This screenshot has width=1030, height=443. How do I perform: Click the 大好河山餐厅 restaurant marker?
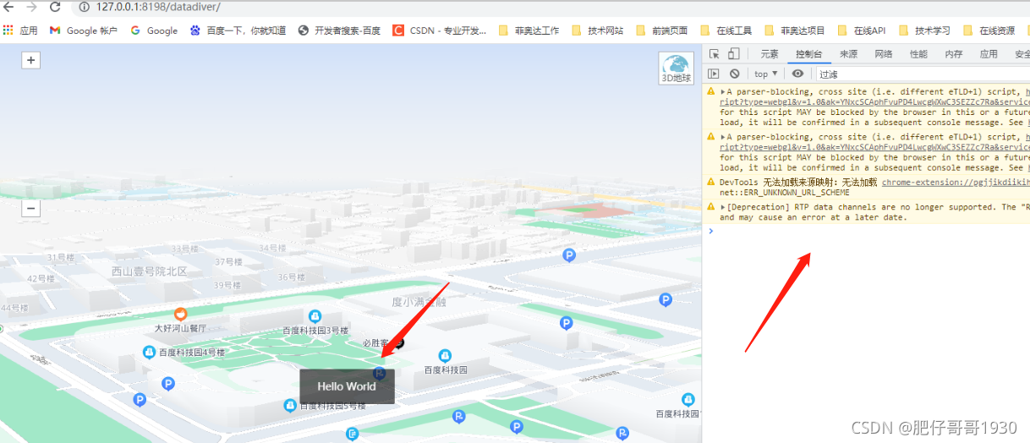180,314
